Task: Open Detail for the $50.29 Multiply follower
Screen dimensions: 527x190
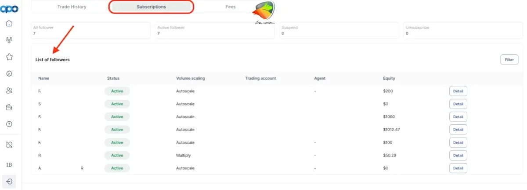Action: point(458,155)
